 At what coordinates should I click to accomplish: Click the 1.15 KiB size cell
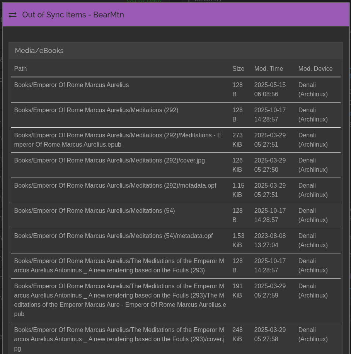(237, 190)
